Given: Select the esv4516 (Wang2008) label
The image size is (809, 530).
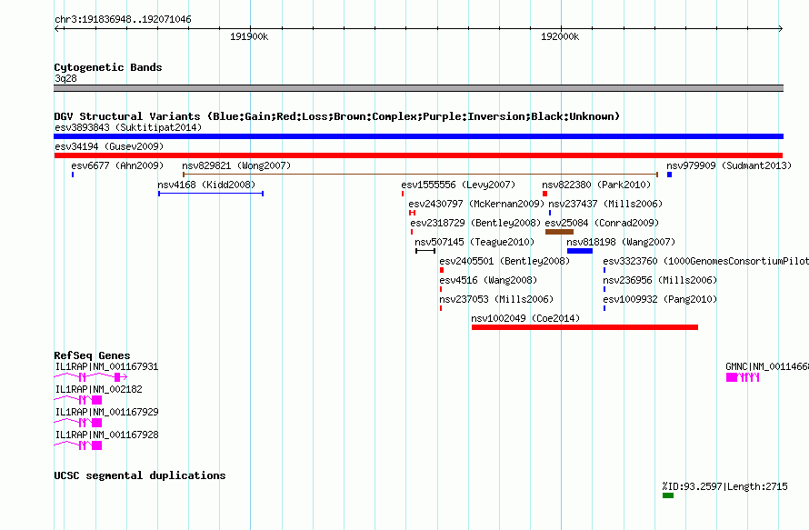Looking at the screenshot, I should coord(488,280).
